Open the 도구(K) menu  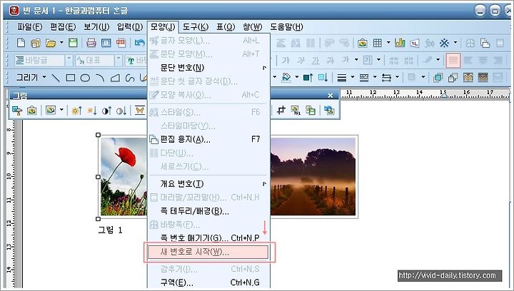[x=196, y=27]
